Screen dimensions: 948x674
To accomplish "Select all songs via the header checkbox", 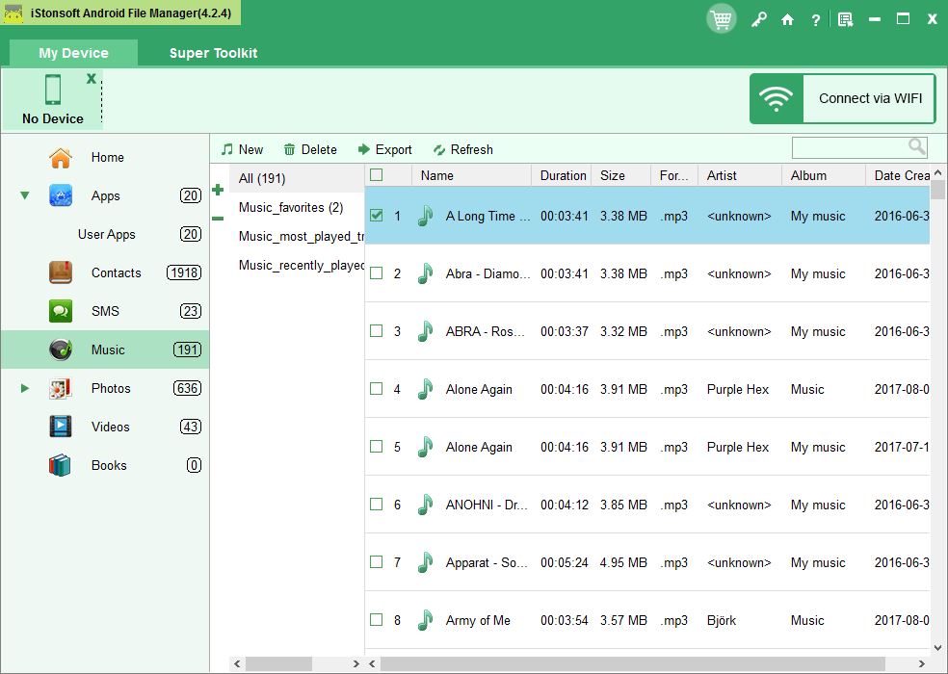I will tap(375, 174).
